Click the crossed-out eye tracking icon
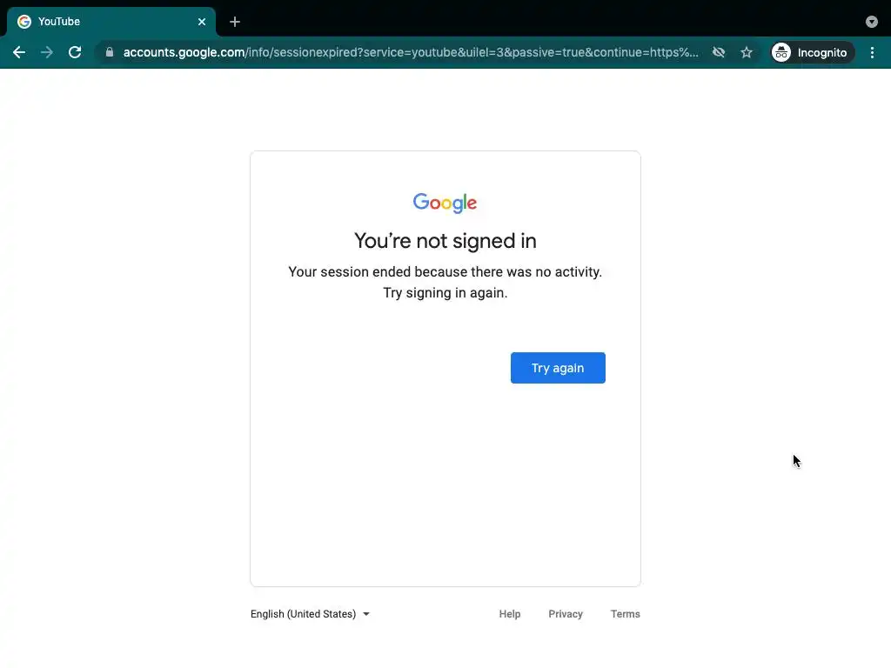The height and width of the screenshot is (668, 891). (x=719, y=52)
